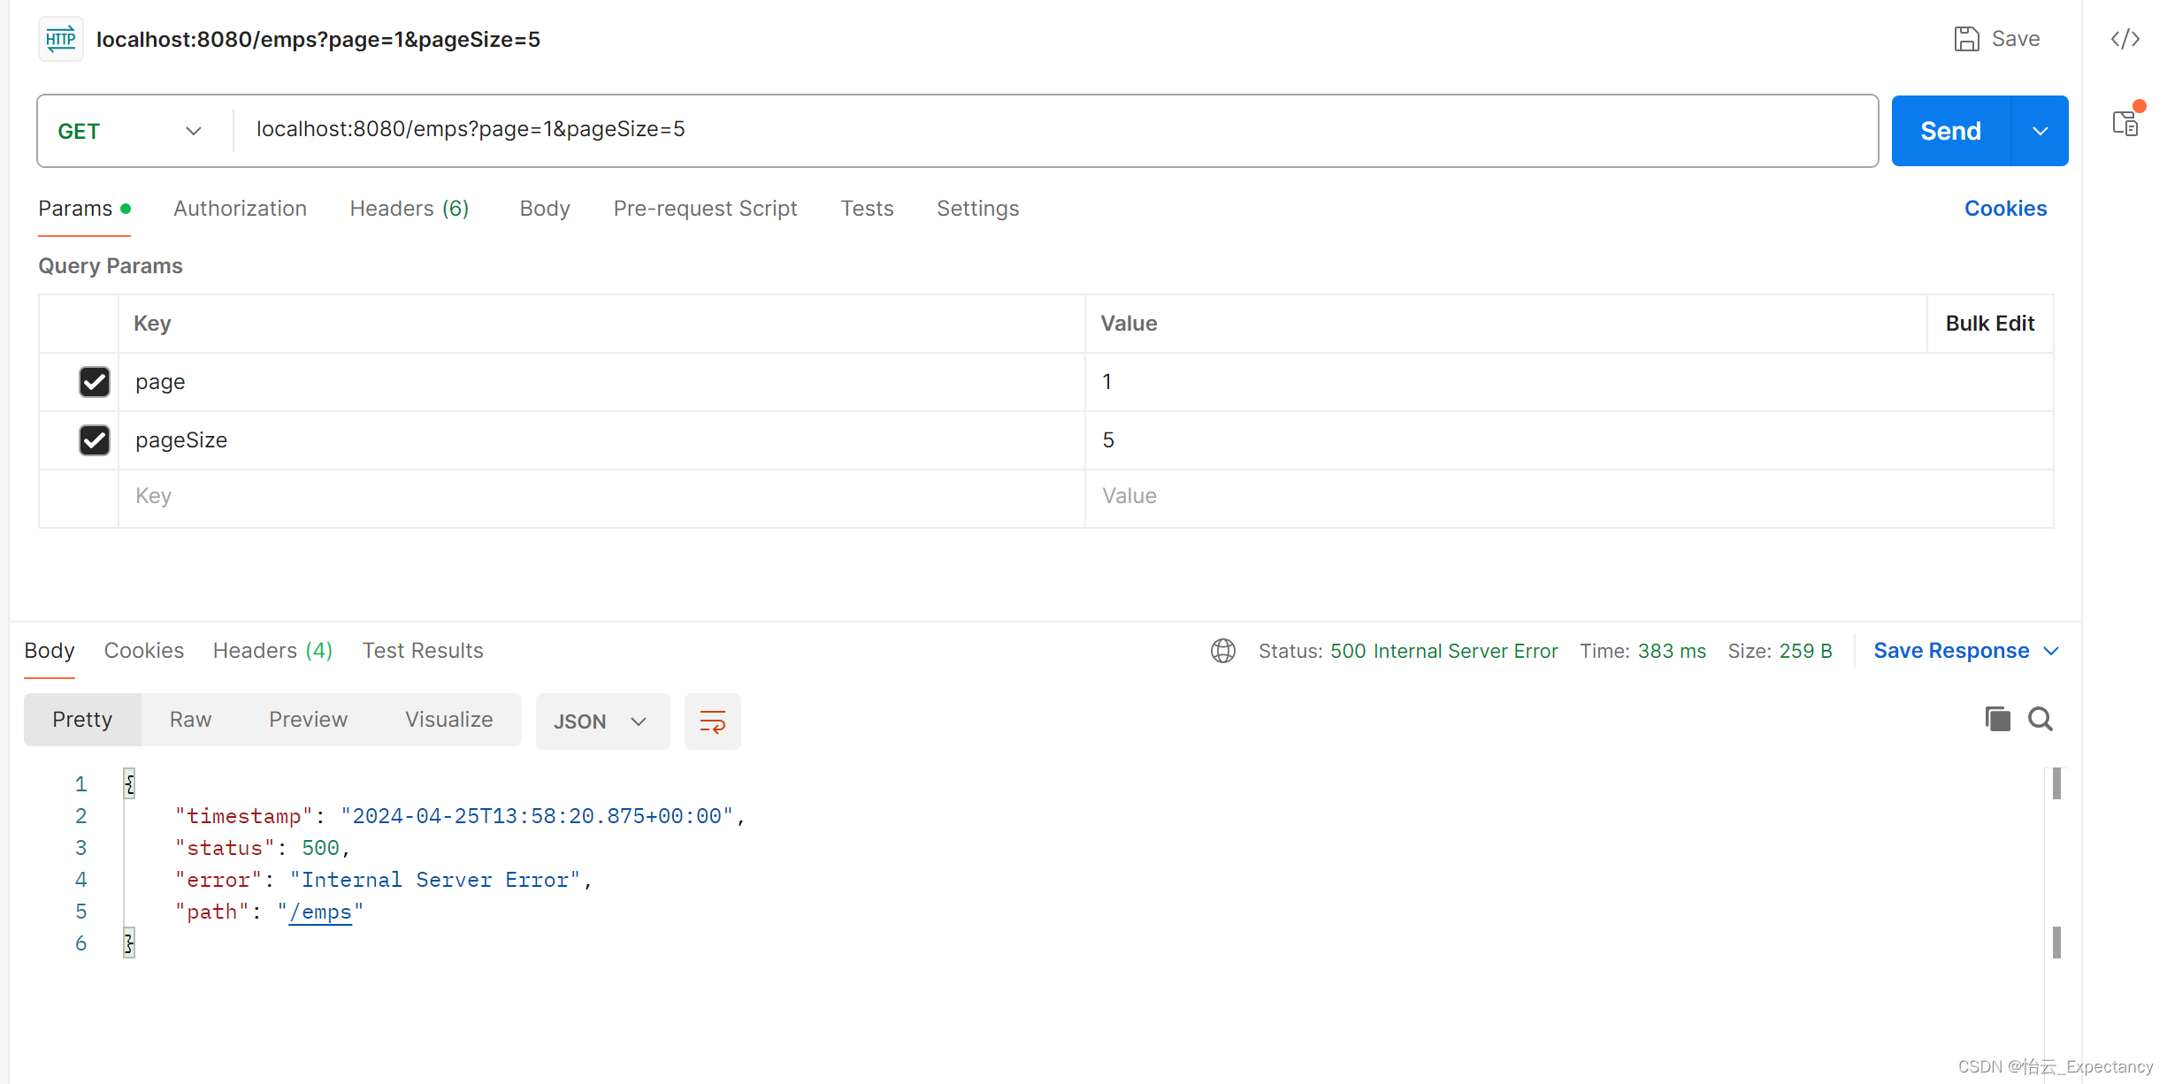2167x1084 pixels.
Task: Disable the pageSize query parameter
Action: (94, 439)
